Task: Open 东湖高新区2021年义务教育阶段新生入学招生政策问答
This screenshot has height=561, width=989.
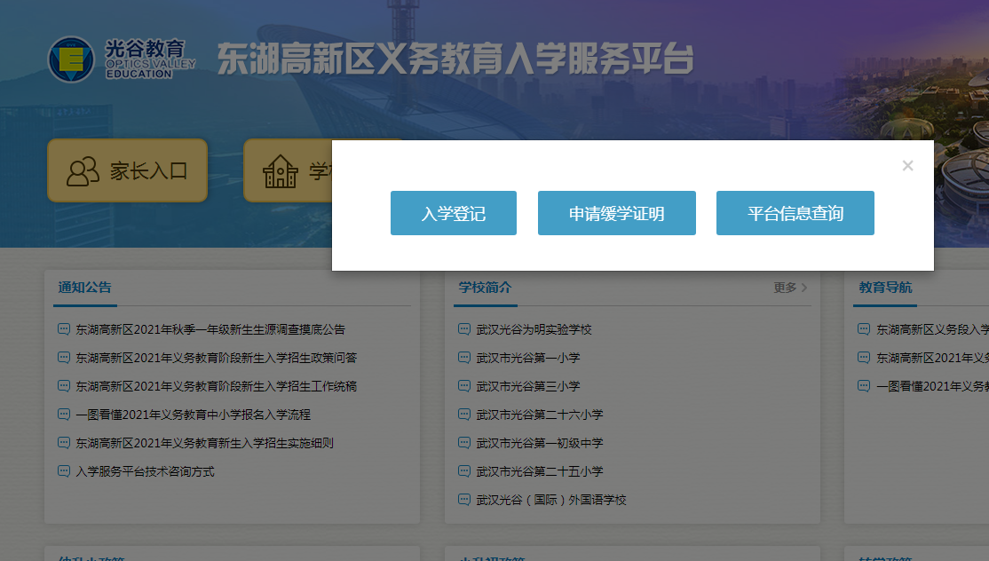Action: 217,358
